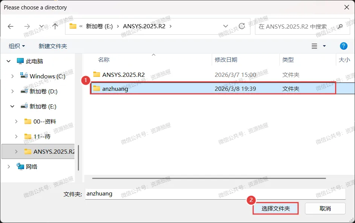The image size is (355, 223).
Task: Go back with the left arrow
Action: tap(11, 26)
